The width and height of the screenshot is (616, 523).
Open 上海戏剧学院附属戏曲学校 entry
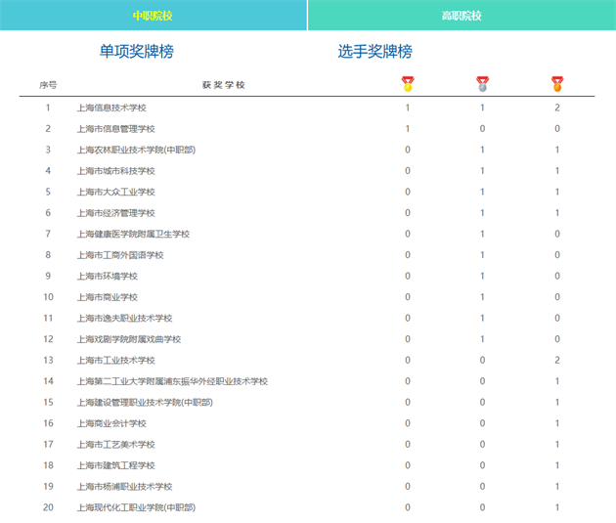coord(128,339)
